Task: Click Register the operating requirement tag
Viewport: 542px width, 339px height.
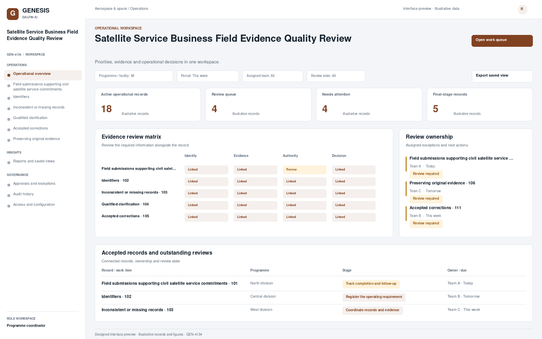Action: 374,297
